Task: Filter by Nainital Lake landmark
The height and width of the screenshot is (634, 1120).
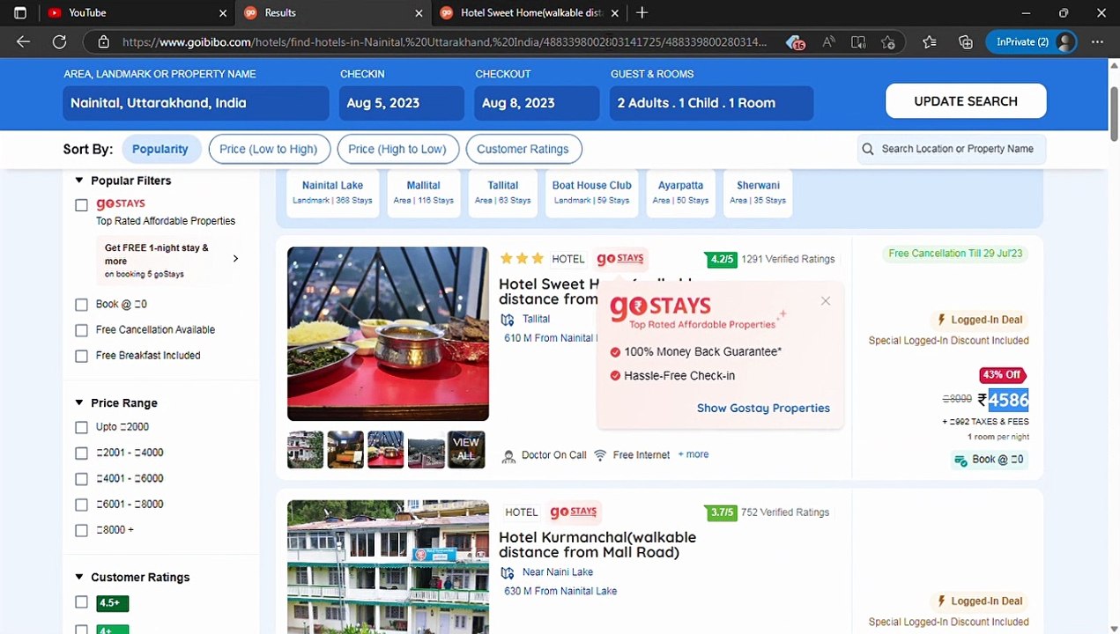Action: click(333, 192)
